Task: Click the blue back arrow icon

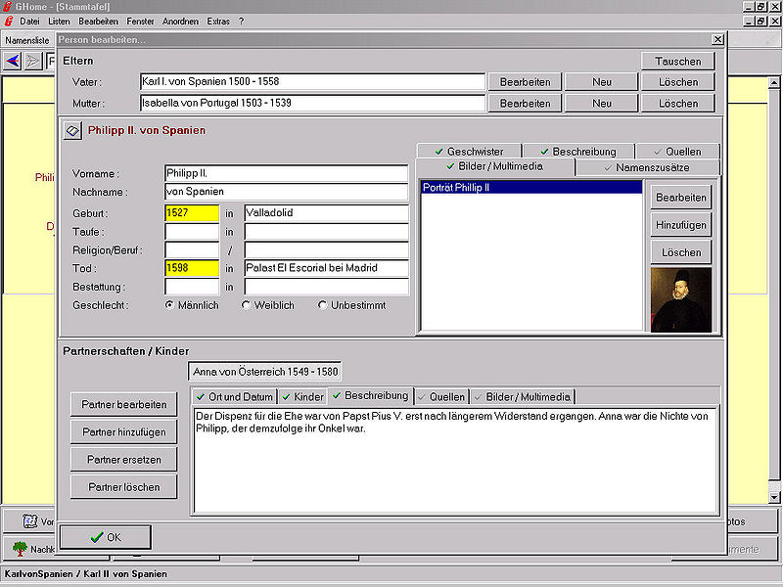Action: click(x=13, y=61)
